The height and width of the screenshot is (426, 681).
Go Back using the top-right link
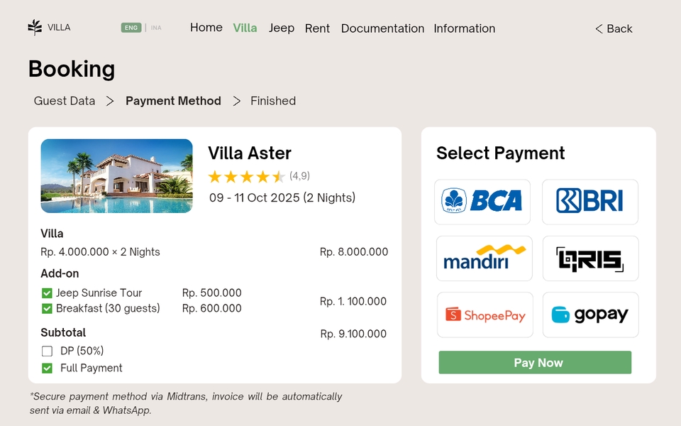click(x=614, y=28)
